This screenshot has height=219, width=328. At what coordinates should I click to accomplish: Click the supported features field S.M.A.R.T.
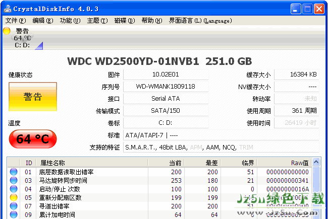221,148
